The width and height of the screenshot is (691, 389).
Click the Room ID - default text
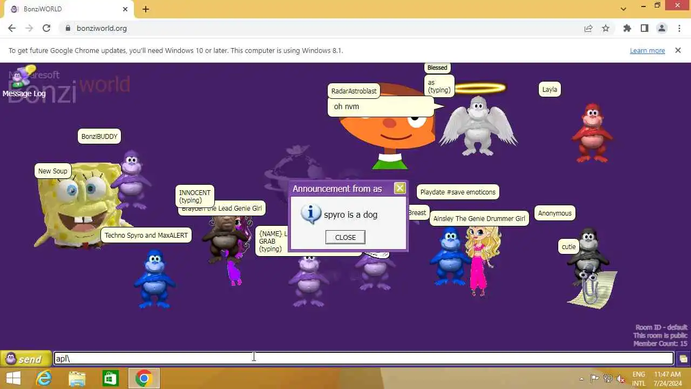coord(661,327)
